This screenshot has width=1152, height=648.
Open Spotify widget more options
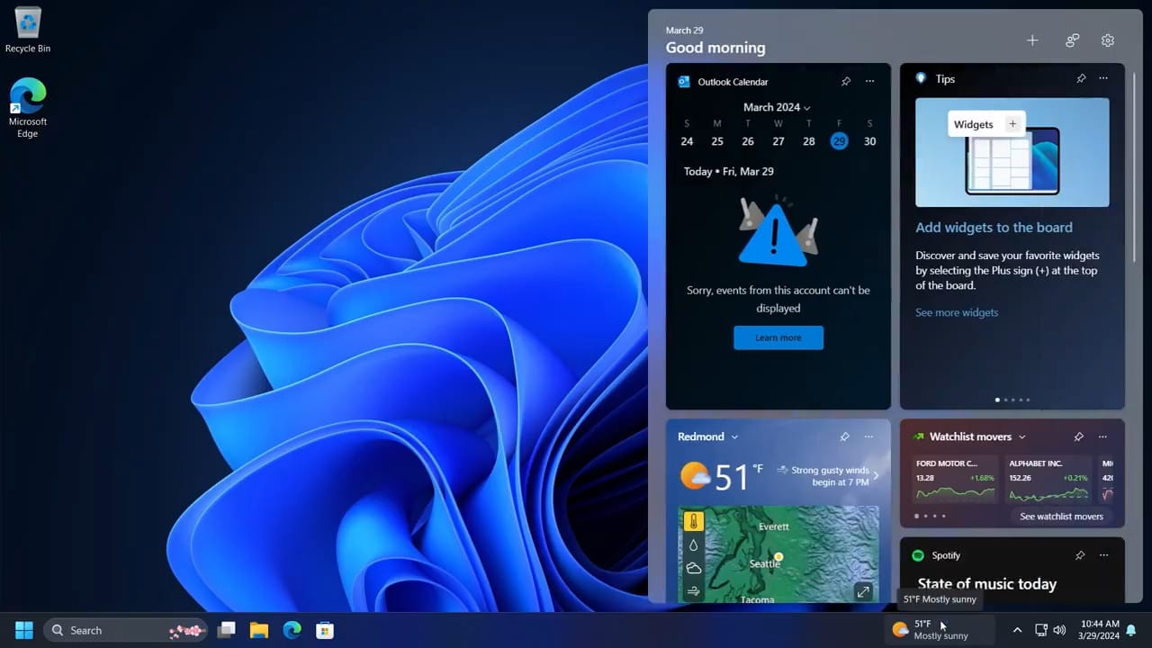[1103, 555]
